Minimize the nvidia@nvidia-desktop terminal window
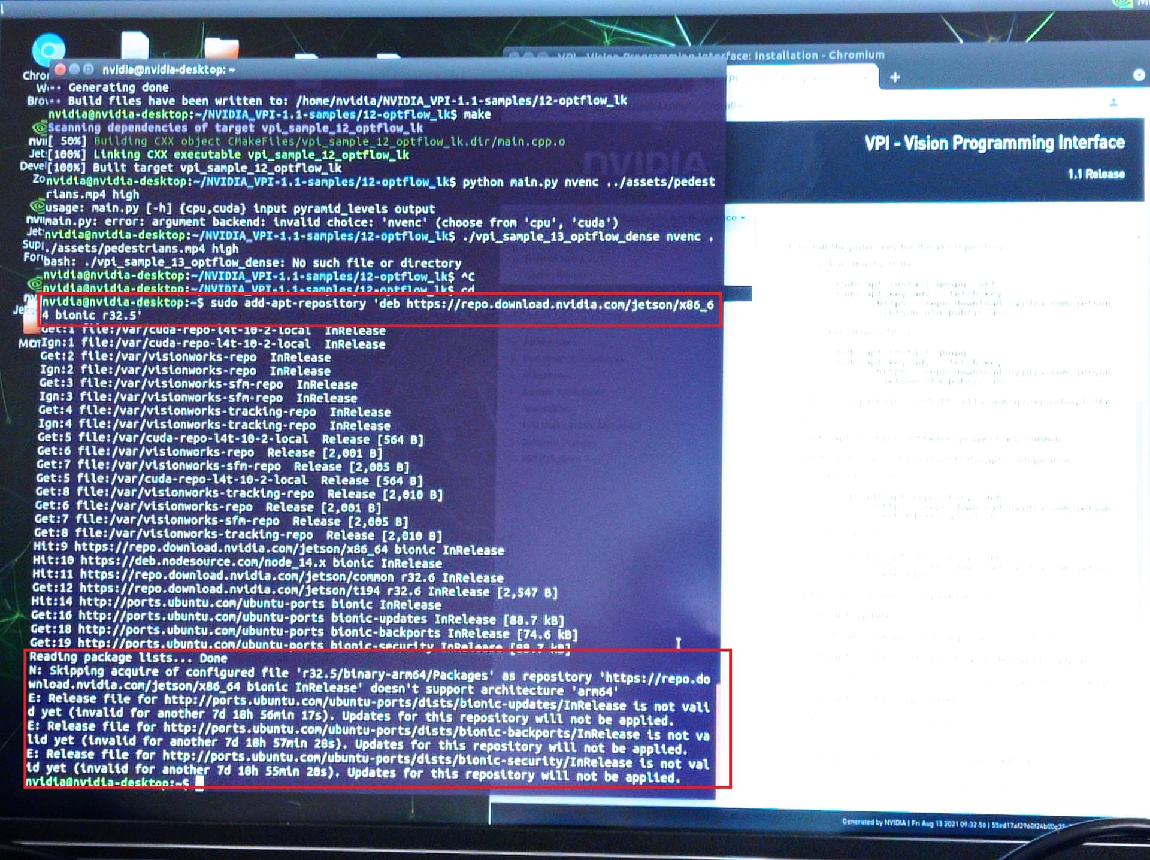This screenshot has width=1150, height=860. pos(74,69)
